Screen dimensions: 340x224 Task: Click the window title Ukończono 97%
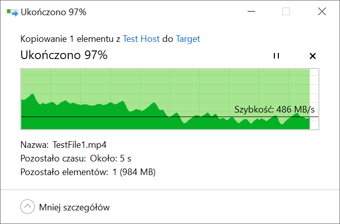54,12
